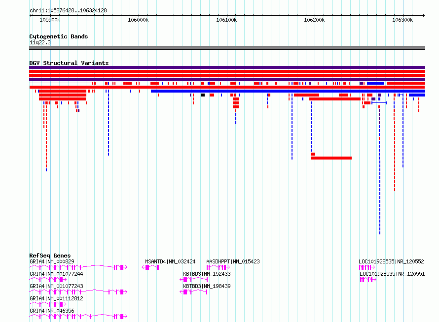Select the gene glyph under GRIA4|NM_001077244
This screenshot has width=439, height=322.
[48, 280]
